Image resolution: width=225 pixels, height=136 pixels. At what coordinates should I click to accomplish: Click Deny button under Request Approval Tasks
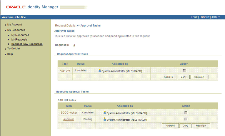[x=184, y=77]
